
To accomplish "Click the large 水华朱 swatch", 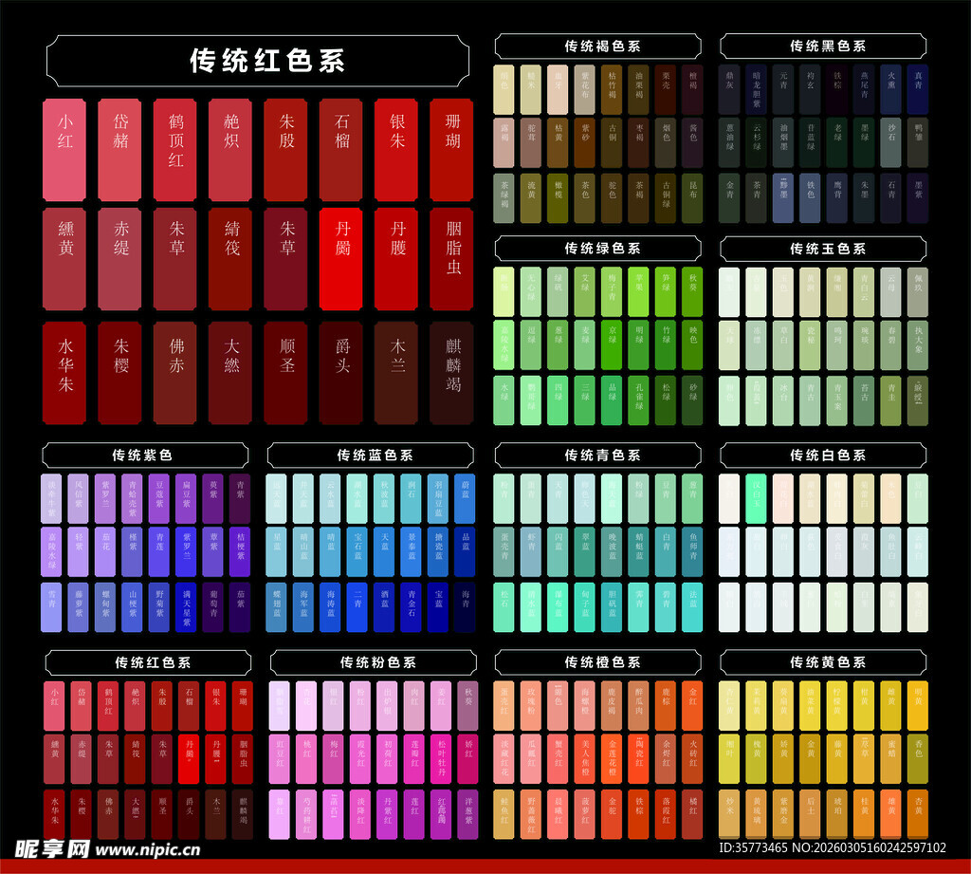I will [65, 372].
